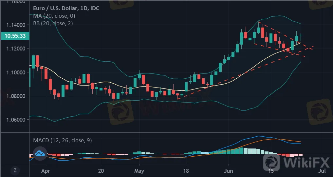This screenshot has height=177, width=333.
Task: Click the 1.06000 price axis label
Action: pos(16,120)
